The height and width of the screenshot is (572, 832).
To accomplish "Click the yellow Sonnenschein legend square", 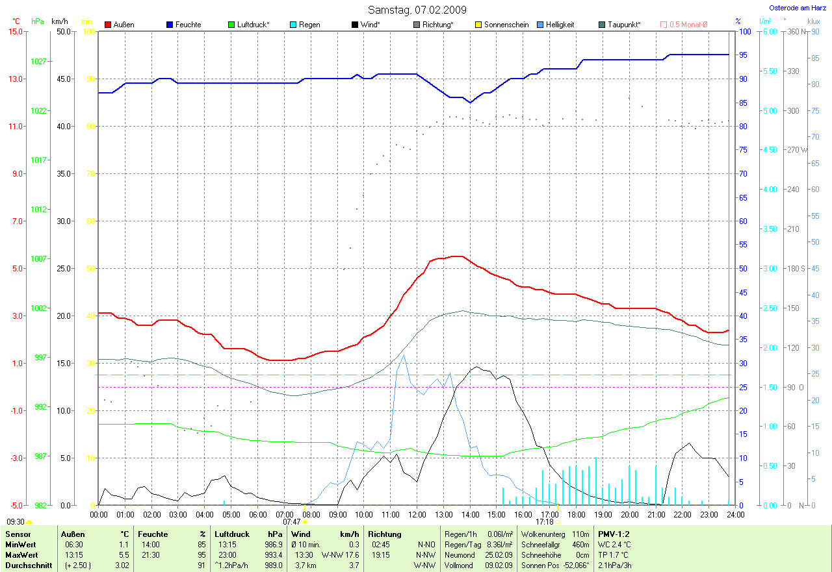I will 478,25.
